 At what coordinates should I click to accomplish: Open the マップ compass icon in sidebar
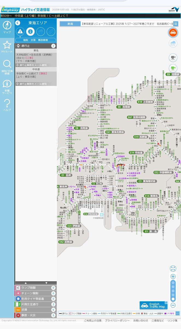[7, 25]
